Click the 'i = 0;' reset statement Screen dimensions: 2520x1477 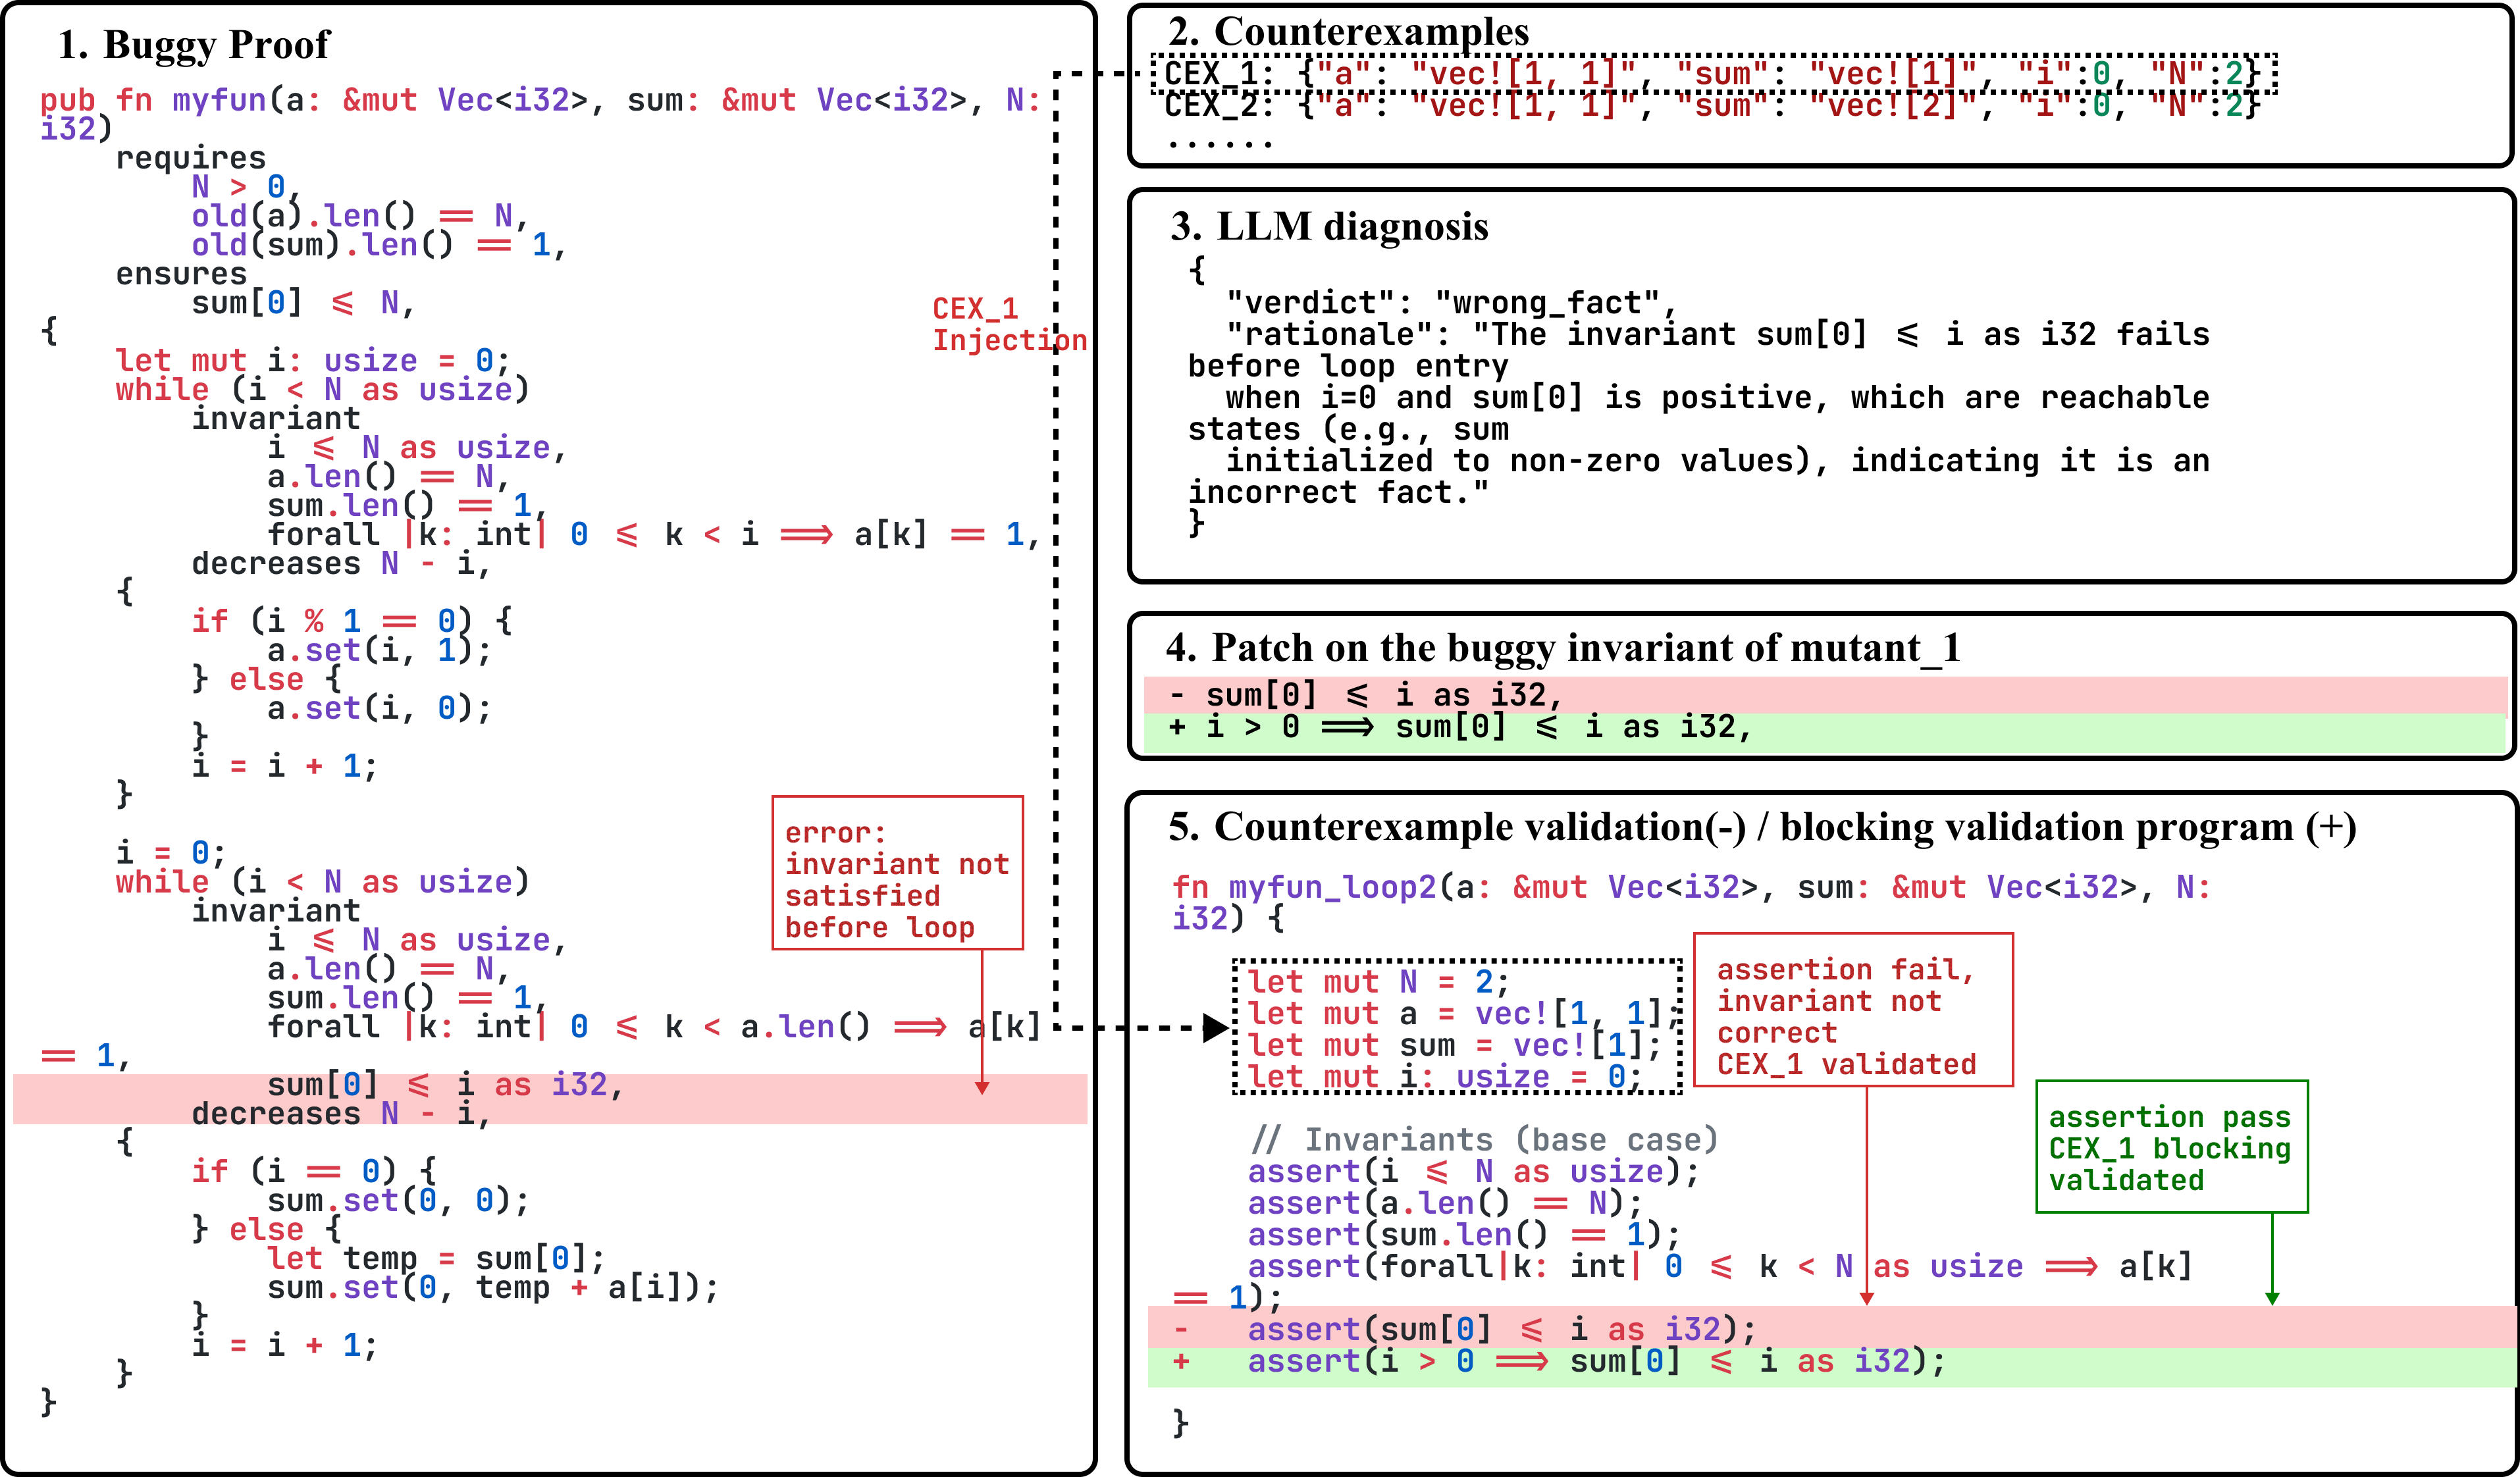point(171,853)
